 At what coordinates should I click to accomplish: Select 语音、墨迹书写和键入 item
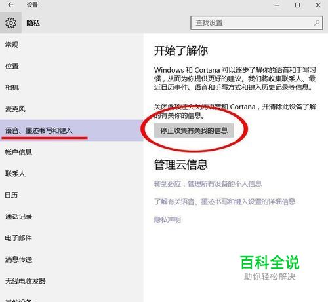[x=72, y=130]
